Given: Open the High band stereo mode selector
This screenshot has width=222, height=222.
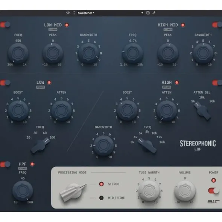Looking at the screenshot, I should (167, 87).
